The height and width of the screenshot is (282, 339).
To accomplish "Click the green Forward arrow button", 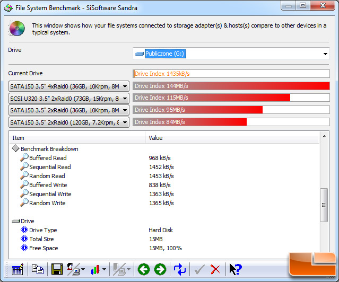I will click(x=160, y=269).
